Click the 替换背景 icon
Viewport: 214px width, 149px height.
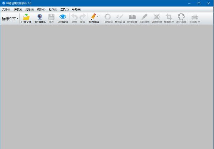[x=120, y=17]
